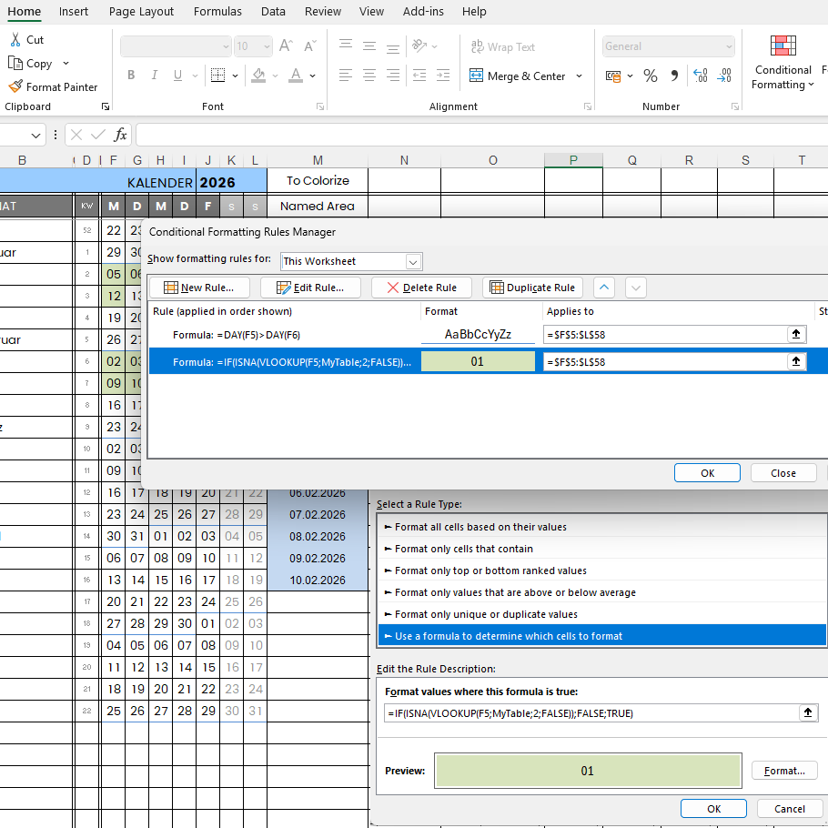Collapse the first rule's Applies to range
This screenshot has width=828, height=828.
pyautogui.click(x=797, y=335)
